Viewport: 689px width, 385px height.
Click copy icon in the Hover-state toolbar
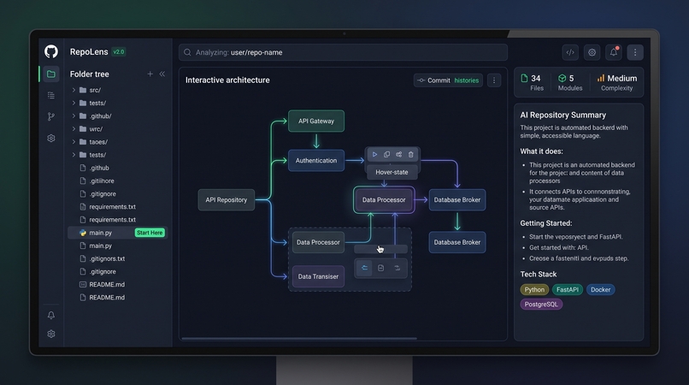386,155
